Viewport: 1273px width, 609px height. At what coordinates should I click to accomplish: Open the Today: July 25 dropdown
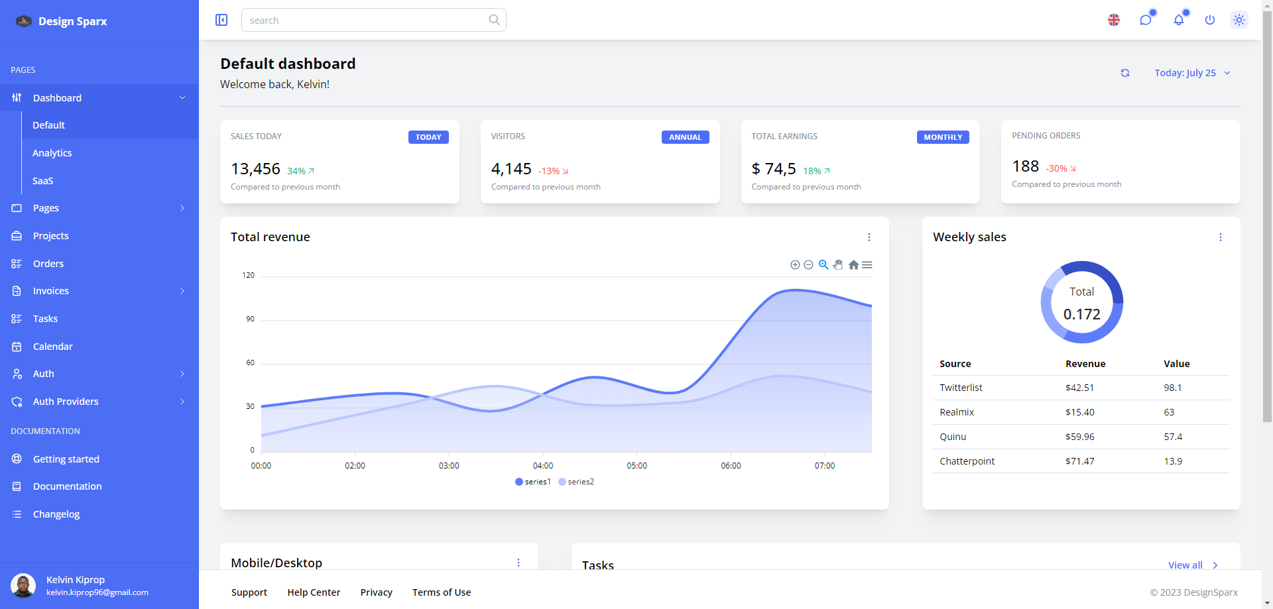click(x=1191, y=73)
